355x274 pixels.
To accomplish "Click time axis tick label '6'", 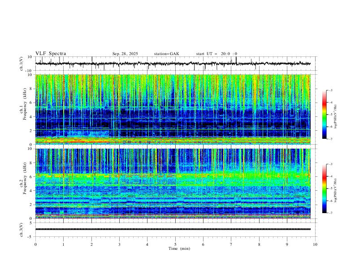I will [203, 244].
